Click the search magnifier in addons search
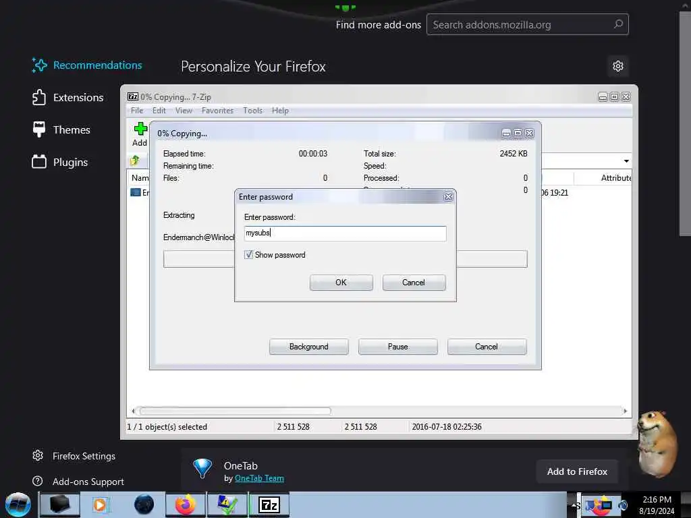This screenshot has height=518, width=691. point(618,24)
